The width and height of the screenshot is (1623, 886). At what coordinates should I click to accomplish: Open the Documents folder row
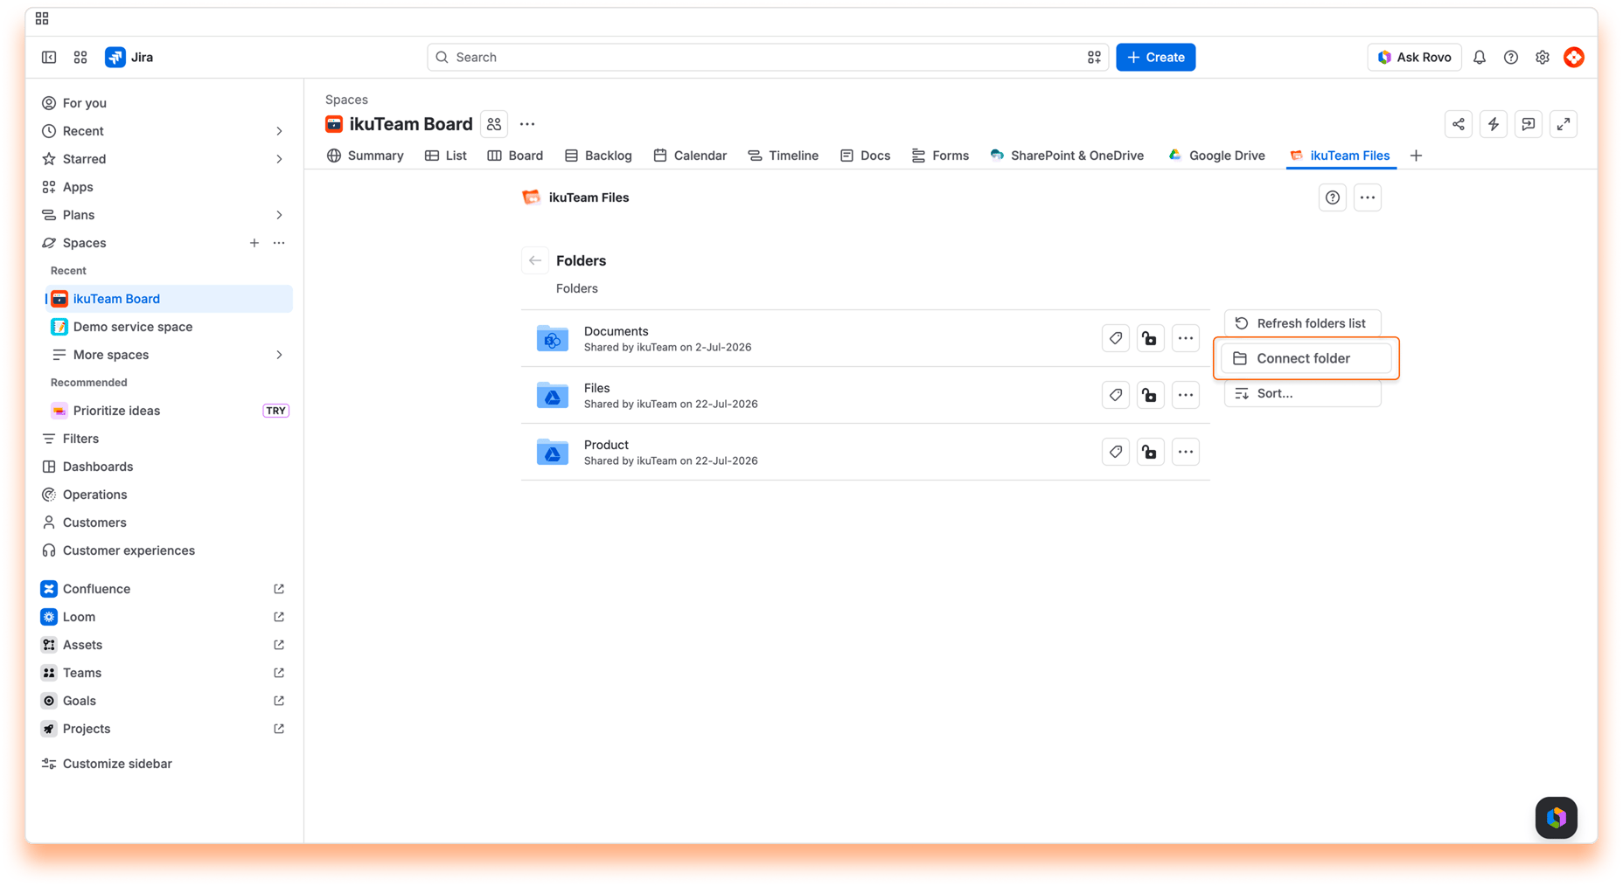(x=866, y=338)
